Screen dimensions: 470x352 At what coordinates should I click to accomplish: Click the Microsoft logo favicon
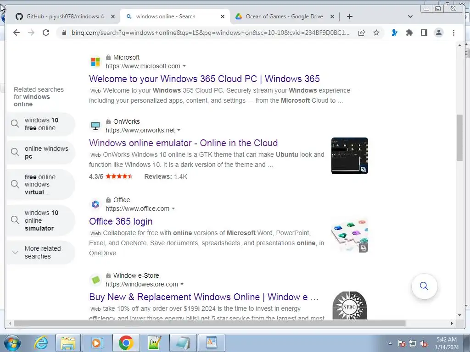[x=95, y=62]
